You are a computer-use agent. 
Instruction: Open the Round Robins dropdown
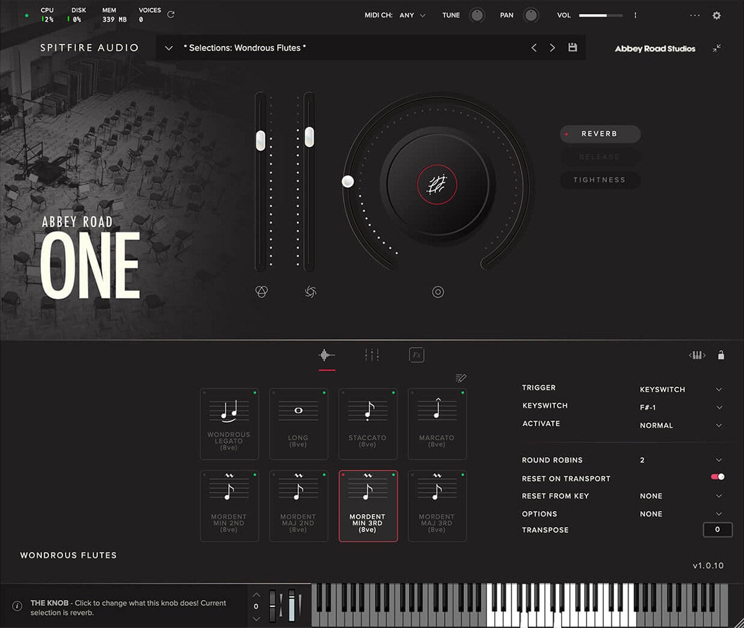[x=719, y=460]
